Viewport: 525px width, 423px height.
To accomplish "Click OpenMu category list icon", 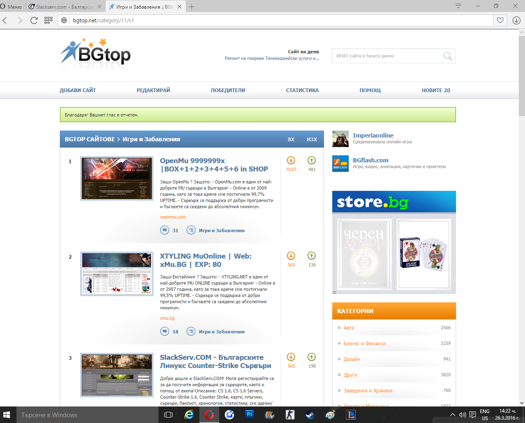I will pyautogui.click(x=191, y=230).
